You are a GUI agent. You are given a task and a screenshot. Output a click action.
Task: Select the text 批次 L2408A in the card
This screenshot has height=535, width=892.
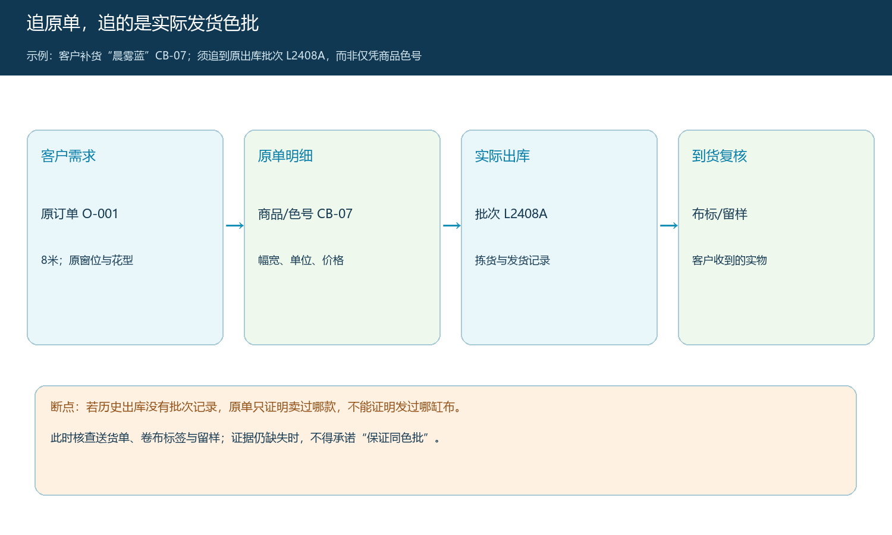pyautogui.click(x=511, y=214)
